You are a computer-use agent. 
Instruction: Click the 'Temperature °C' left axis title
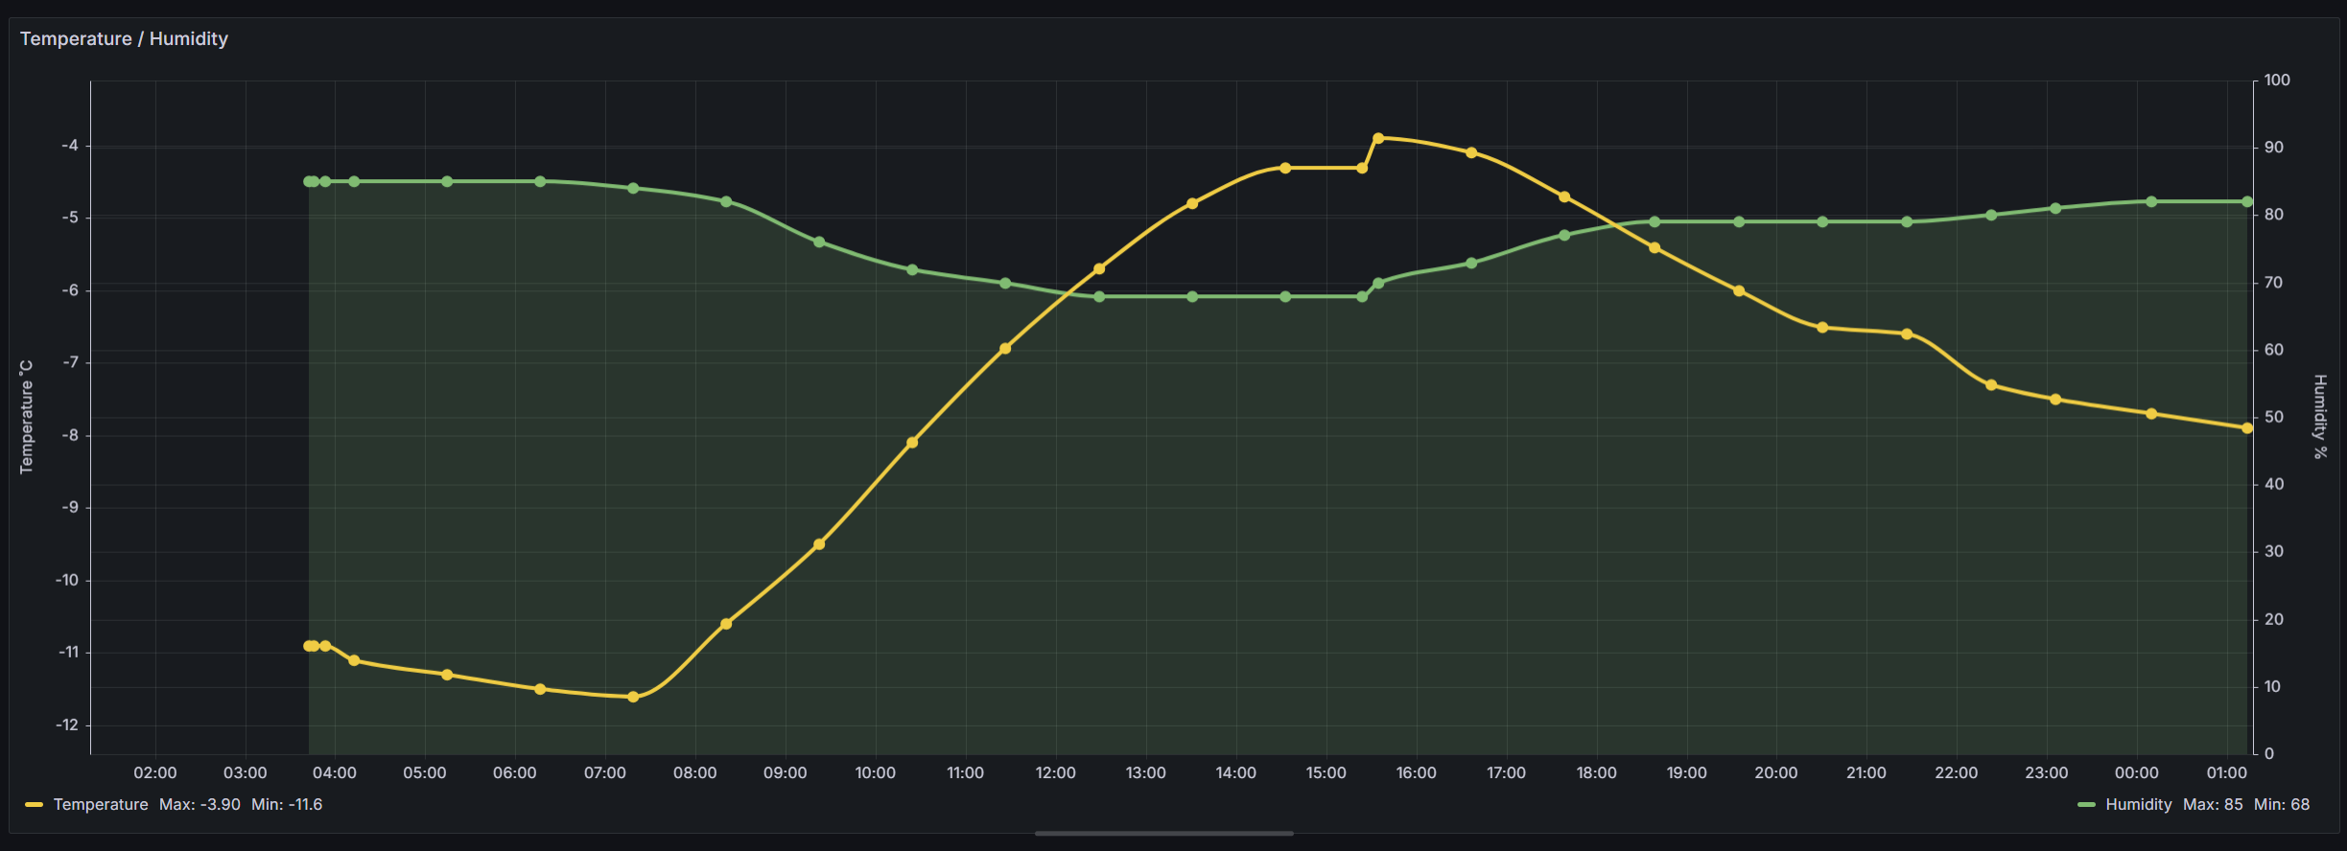click(x=27, y=417)
